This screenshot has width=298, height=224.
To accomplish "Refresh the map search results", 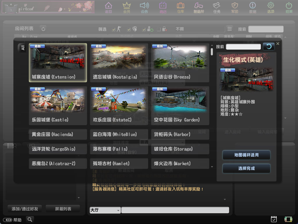I will pyautogui.click(x=269, y=46).
